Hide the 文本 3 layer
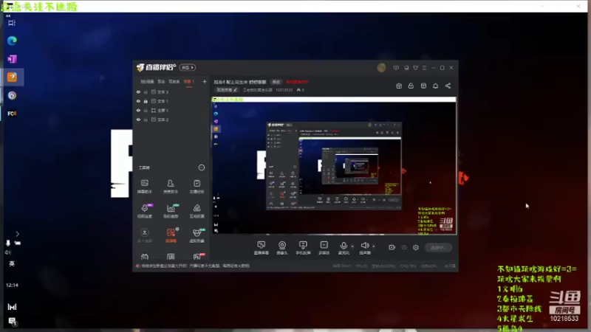This screenshot has width=591, height=332. click(x=138, y=91)
